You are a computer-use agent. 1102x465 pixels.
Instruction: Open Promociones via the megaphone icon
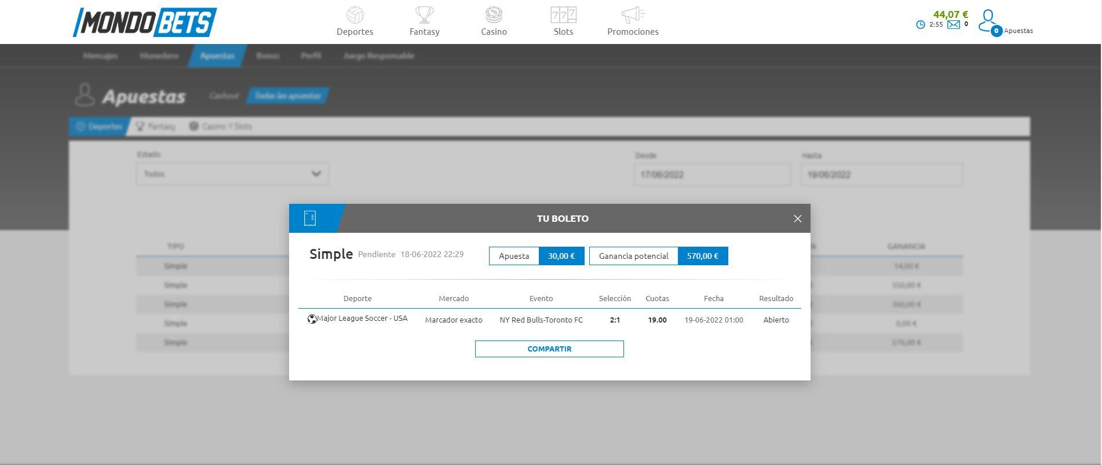[x=633, y=14]
